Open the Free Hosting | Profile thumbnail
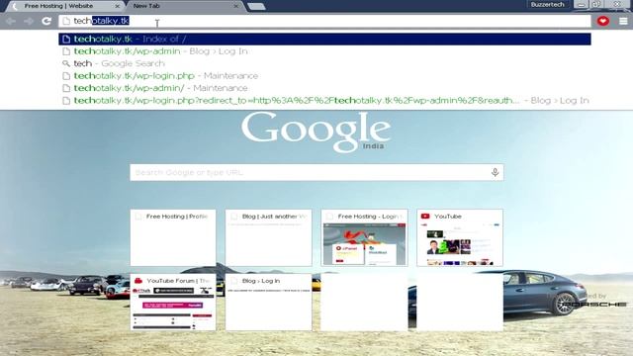This screenshot has height=356, width=633. pos(173,237)
